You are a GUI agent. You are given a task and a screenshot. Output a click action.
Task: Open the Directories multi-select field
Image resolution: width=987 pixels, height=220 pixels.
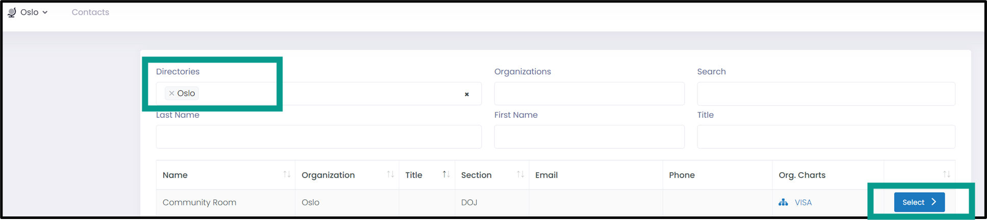tap(319, 94)
